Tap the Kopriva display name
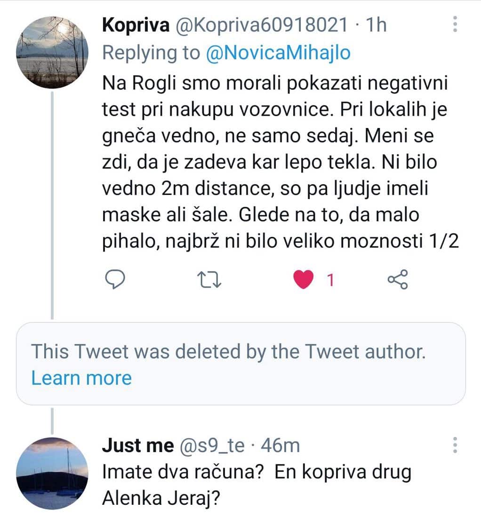Viewport: 481px width, 517px height. [x=136, y=25]
